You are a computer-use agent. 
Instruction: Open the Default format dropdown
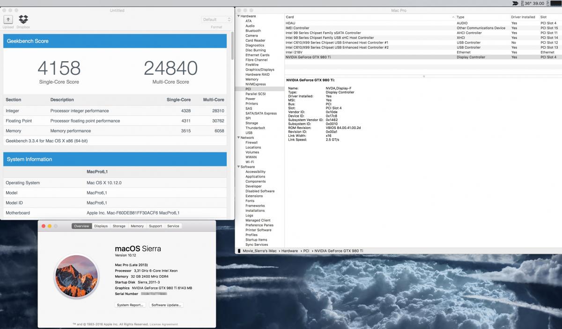pos(216,20)
